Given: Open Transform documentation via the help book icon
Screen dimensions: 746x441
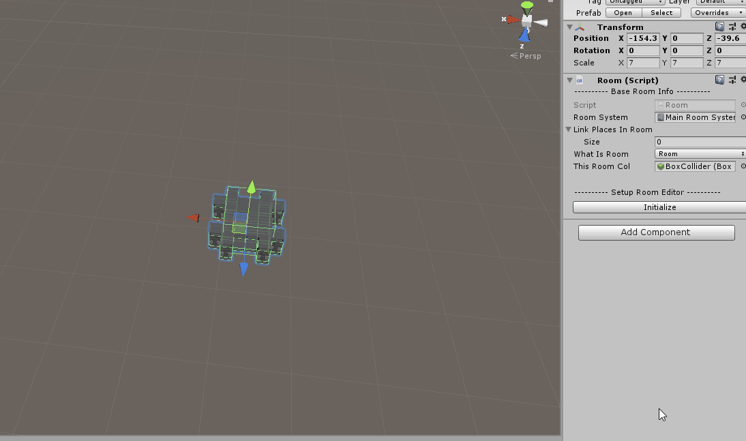Looking at the screenshot, I should 720,27.
